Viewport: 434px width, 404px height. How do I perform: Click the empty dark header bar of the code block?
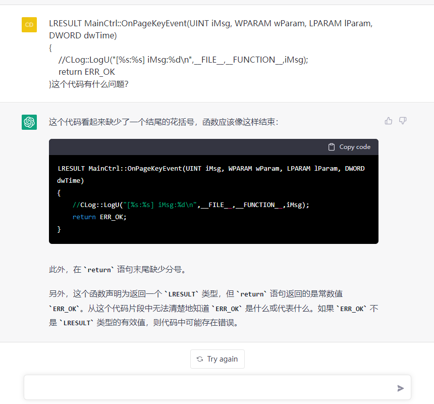[x=187, y=147]
